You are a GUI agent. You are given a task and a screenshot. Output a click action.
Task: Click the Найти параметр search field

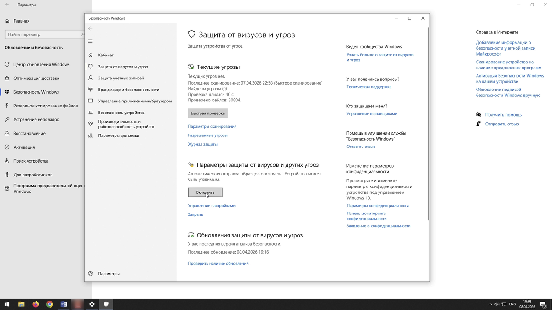(45, 34)
